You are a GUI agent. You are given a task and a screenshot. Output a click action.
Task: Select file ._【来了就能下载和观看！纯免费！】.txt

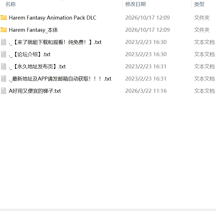55,42
